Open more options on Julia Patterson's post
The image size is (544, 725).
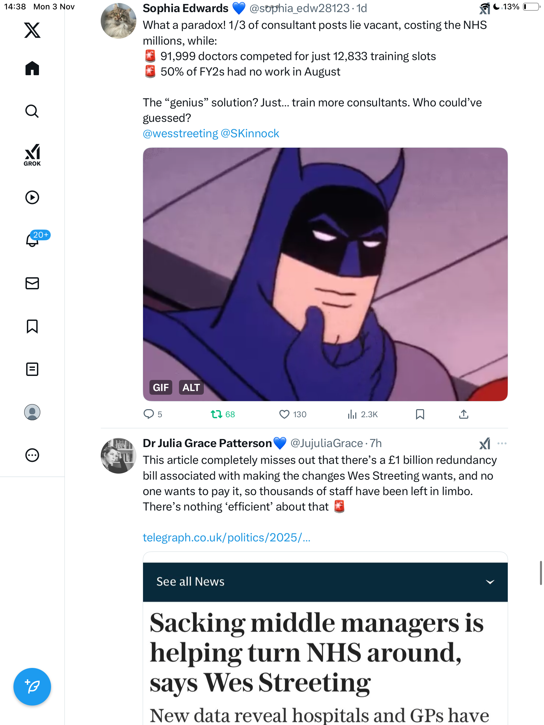pos(502,443)
